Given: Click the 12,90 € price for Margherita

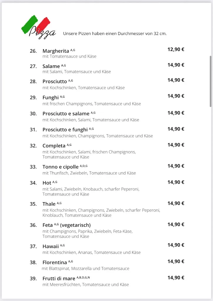Looking at the screenshot, I should click(x=176, y=49).
